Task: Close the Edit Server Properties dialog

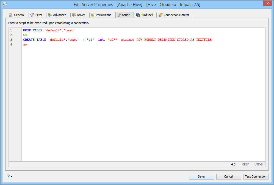Action: tap(267, 3)
